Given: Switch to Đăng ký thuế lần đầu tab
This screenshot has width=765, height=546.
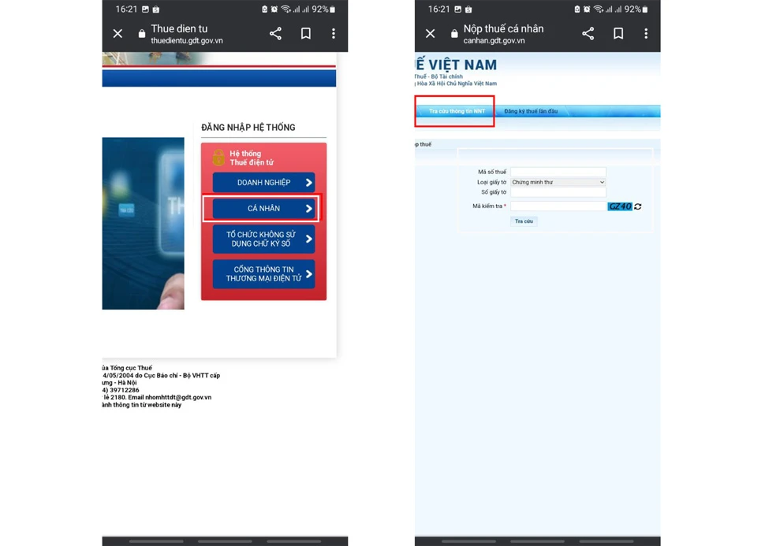Looking at the screenshot, I should pyautogui.click(x=531, y=112).
